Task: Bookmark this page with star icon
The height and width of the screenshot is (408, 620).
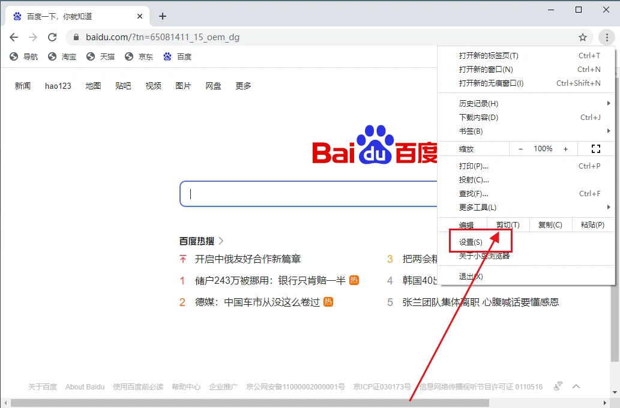Action: pyautogui.click(x=582, y=37)
